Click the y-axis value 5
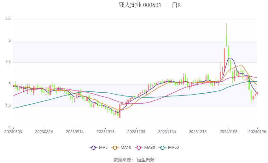The height and width of the screenshot is (163, 268). pos(9,84)
